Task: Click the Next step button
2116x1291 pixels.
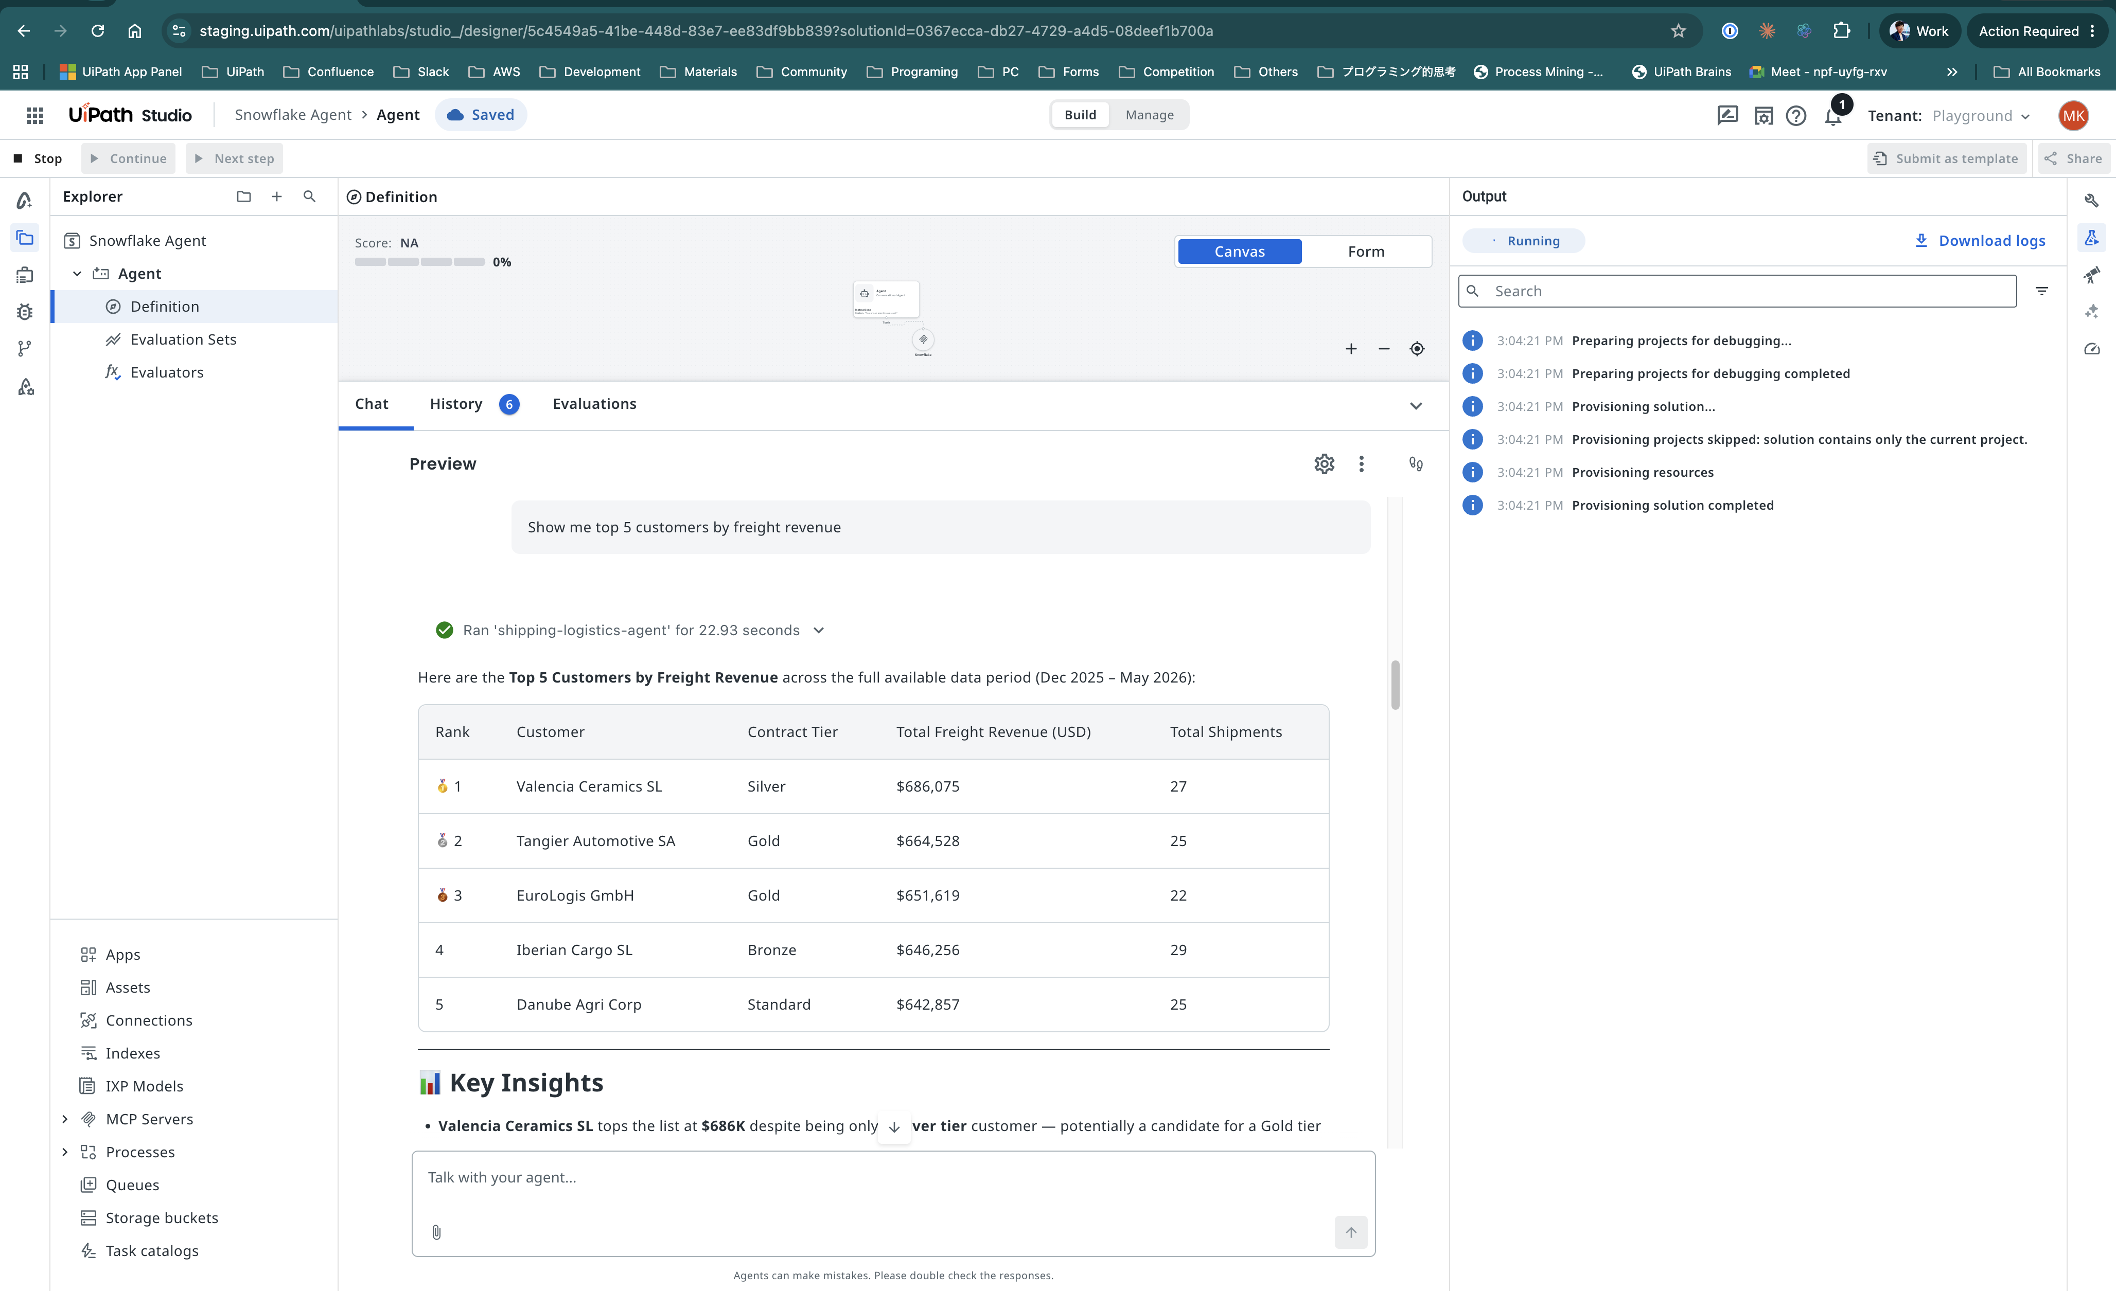Action: click(x=235, y=159)
